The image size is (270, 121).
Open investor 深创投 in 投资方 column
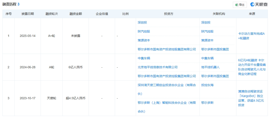(142, 22)
